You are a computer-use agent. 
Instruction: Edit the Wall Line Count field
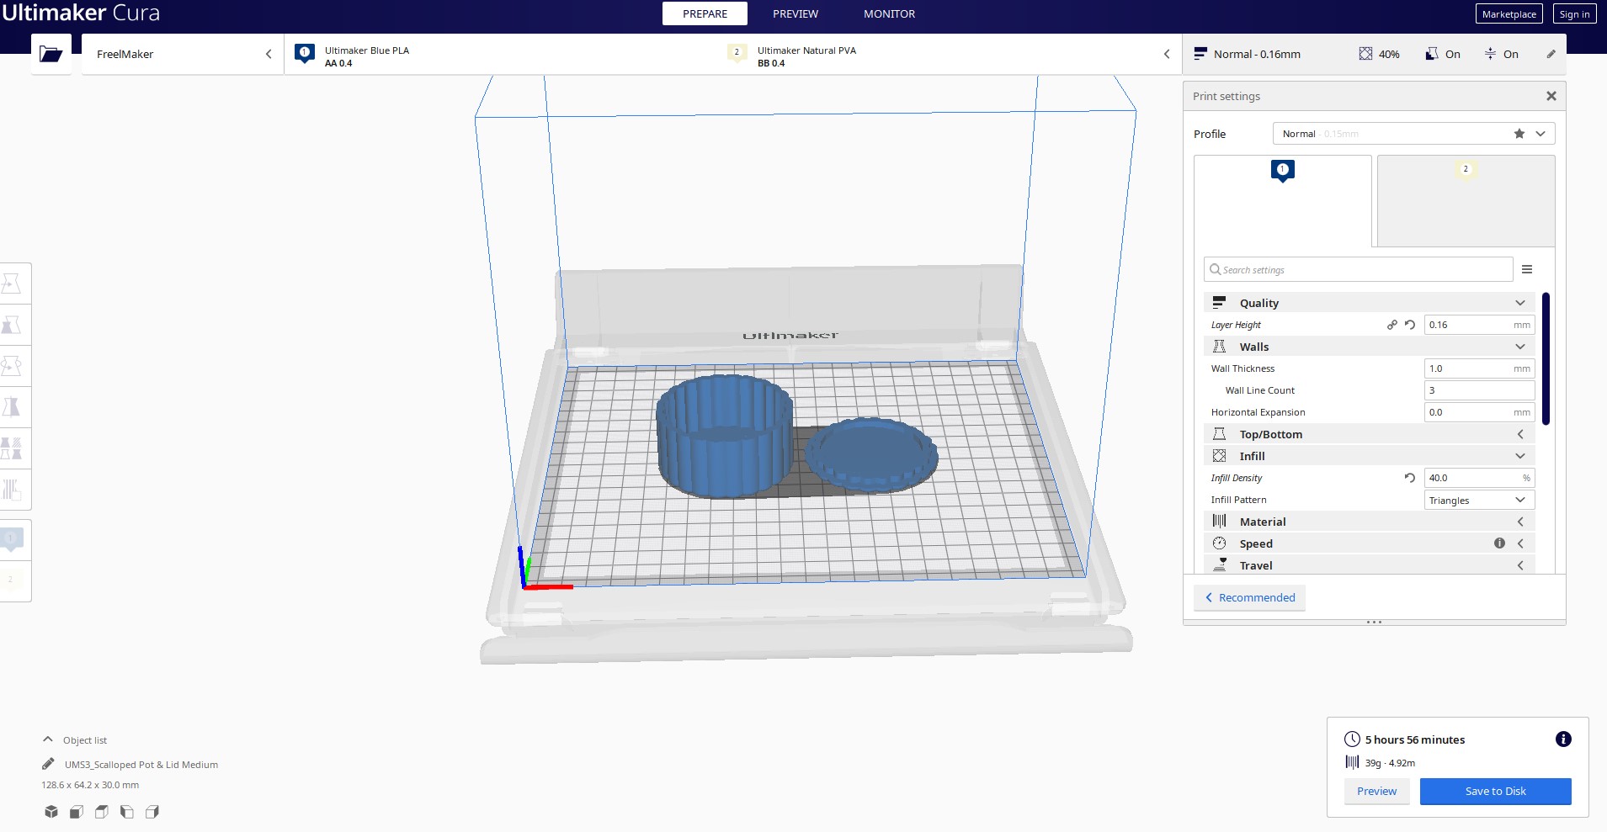pyautogui.click(x=1479, y=390)
